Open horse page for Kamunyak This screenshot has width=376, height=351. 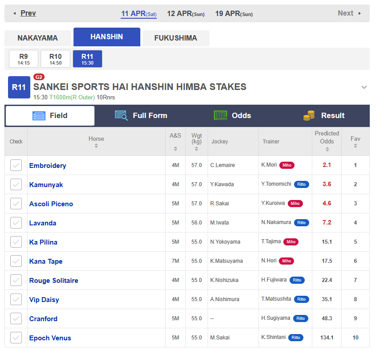(46, 185)
